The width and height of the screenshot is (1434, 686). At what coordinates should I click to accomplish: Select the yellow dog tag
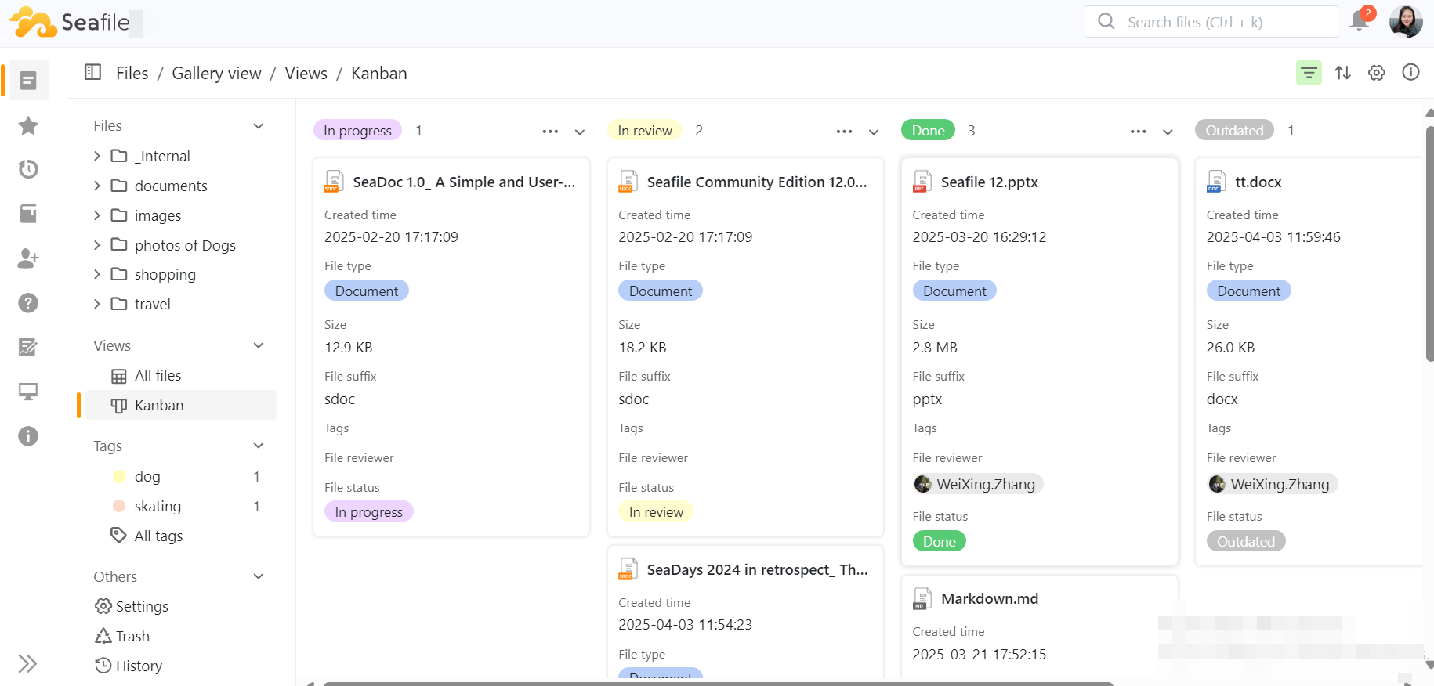pos(147,477)
